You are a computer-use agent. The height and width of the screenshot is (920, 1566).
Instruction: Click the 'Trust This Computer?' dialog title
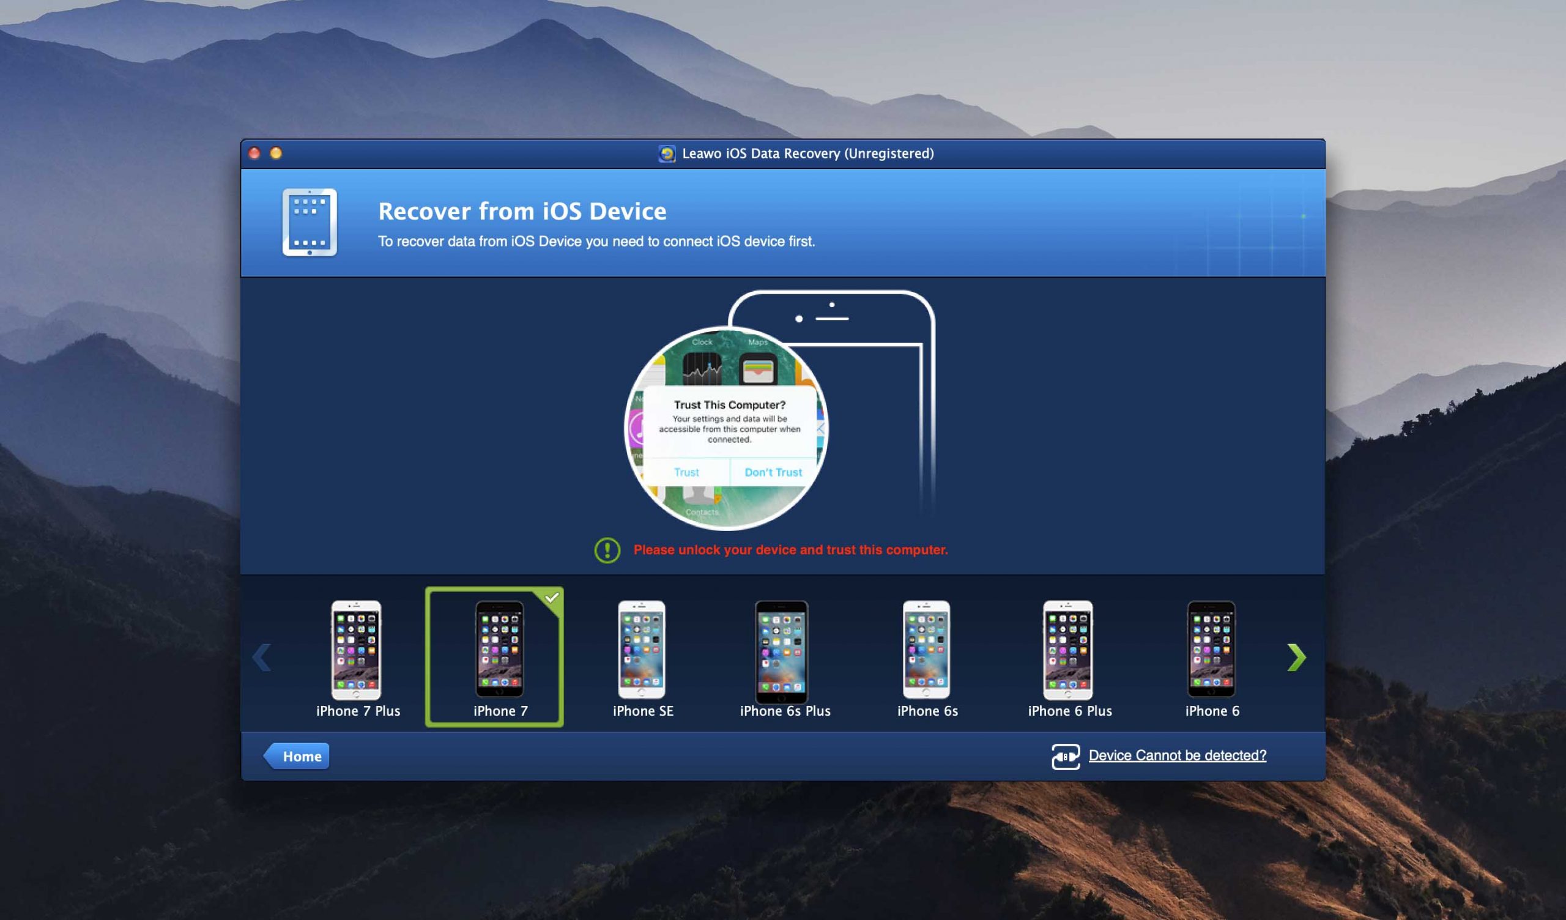[x=730, y=405]
